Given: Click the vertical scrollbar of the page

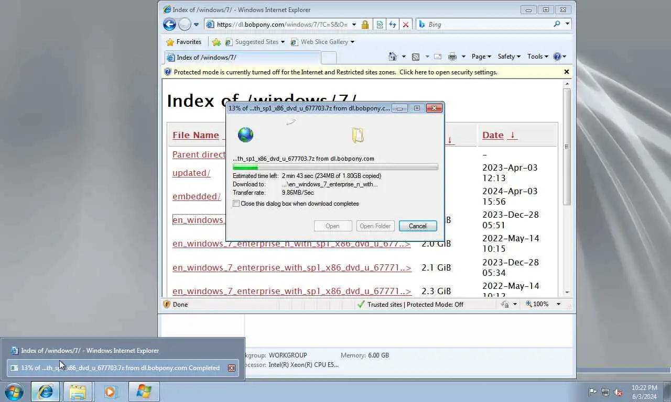Looking at the screenshot, I should (567, 147).
